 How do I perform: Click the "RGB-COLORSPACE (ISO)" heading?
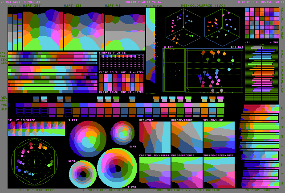pos(203,5)
